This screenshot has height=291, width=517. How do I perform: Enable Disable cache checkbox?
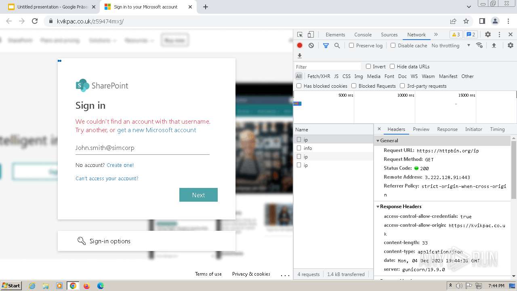click(x=393, y=46)
